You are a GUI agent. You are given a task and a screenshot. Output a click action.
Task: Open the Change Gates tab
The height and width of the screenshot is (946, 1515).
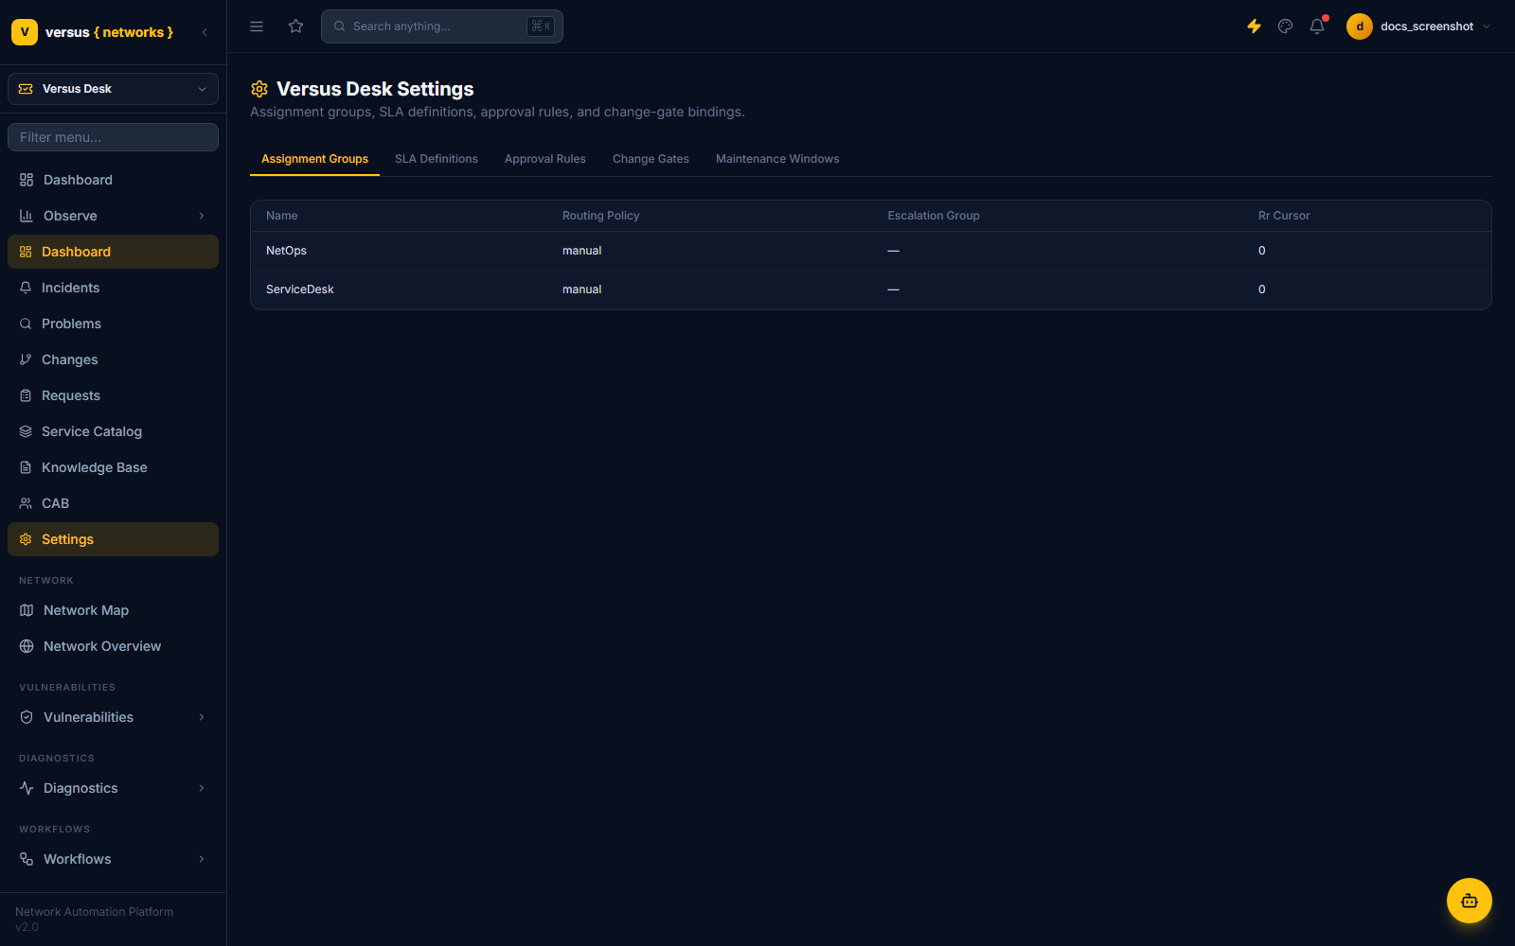tap(651, 159)
